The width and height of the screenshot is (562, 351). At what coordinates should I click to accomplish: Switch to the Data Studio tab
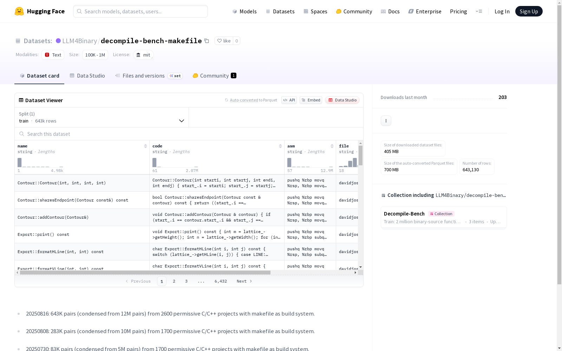tap(87, 76)
